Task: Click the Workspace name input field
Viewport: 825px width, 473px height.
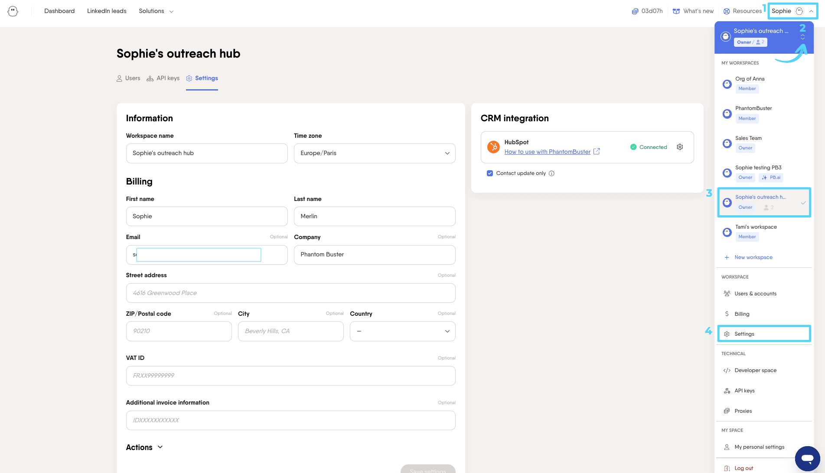Action: coord(207,153)
